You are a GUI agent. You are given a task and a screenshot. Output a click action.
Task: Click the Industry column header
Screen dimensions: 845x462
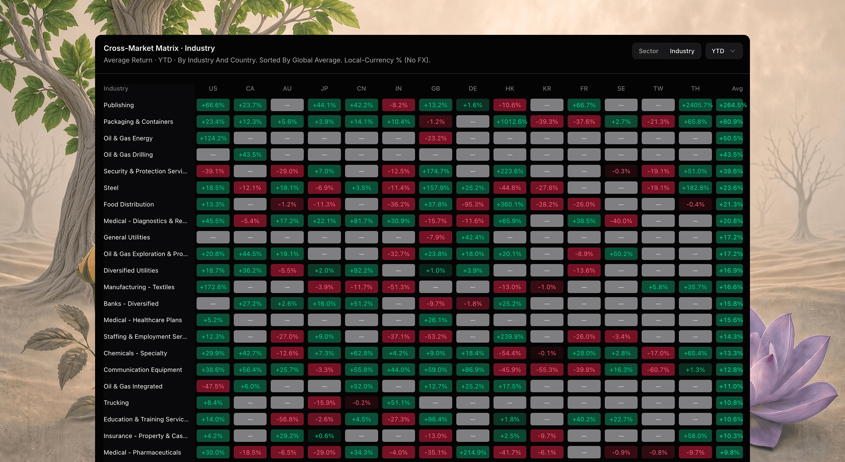(x=116, y=88)
